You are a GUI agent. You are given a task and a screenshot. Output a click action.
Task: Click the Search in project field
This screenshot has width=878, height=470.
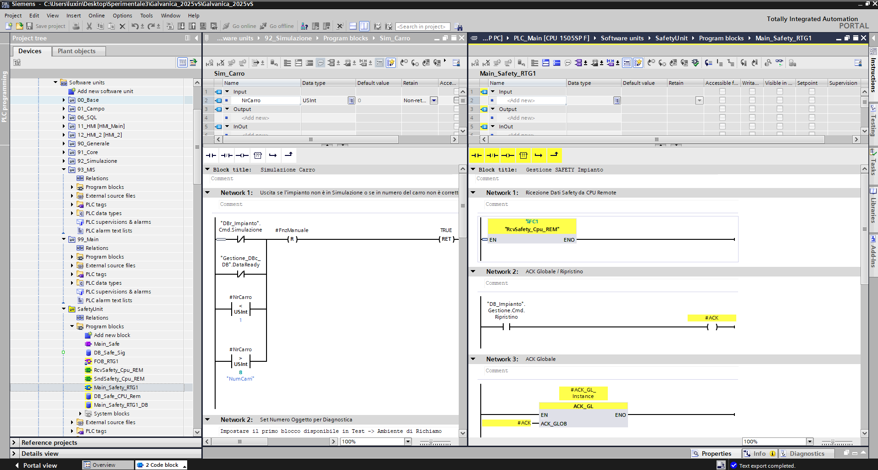tap(422, 27)
